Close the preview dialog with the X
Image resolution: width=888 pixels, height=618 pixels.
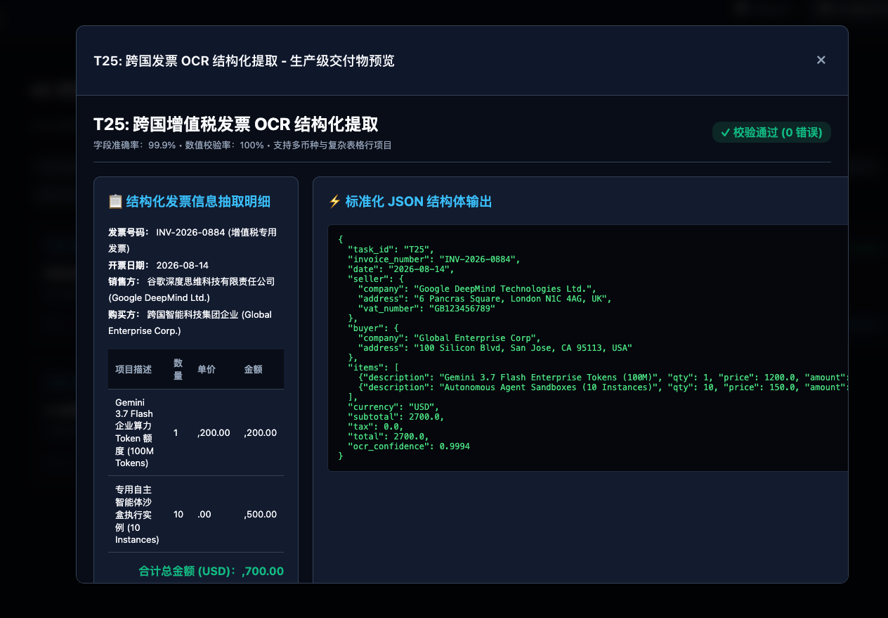pos(821,60)
